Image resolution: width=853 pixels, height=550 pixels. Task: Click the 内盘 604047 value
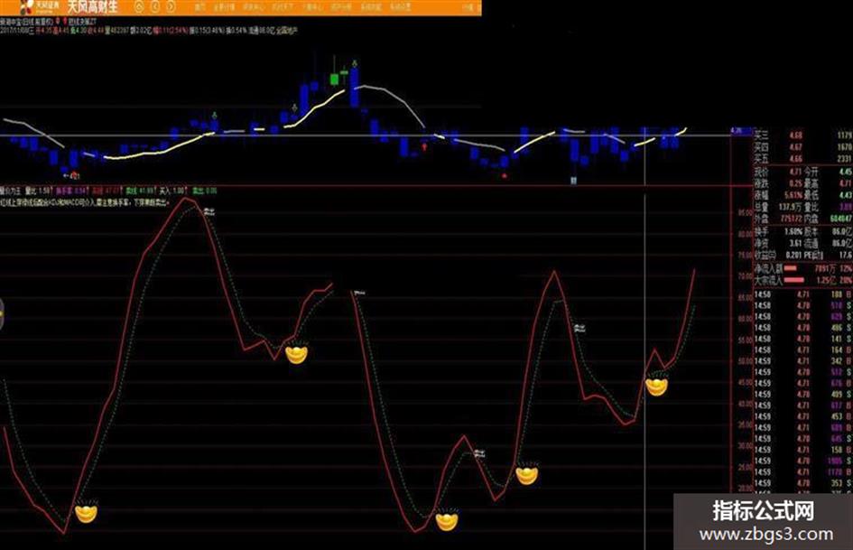[841, 219]
